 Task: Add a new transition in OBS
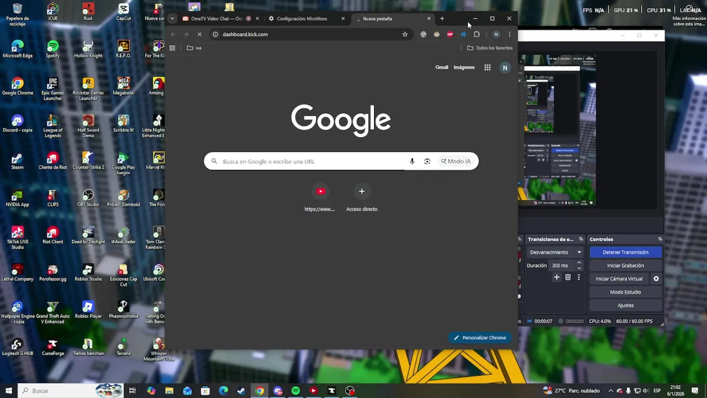(557, 277)
